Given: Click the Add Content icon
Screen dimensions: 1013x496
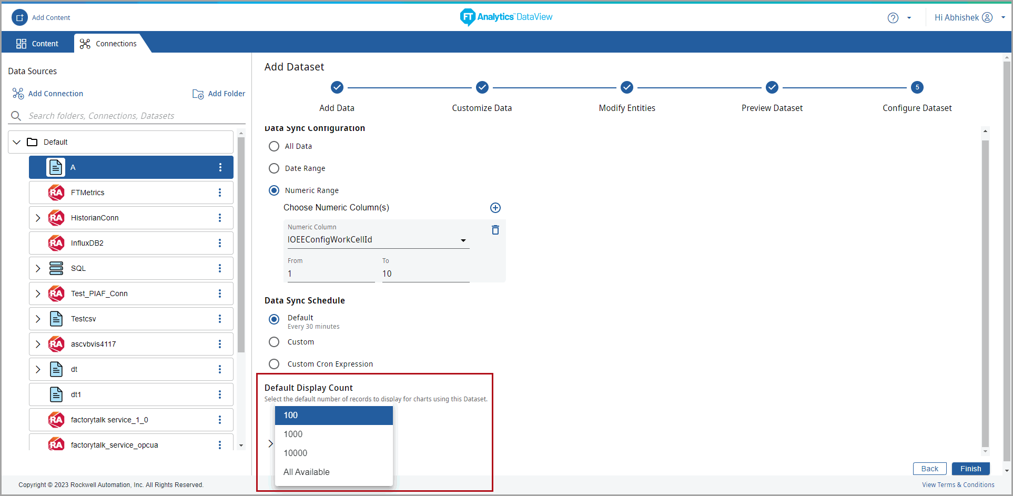Looking at the screenshot, I should (19, 17).
